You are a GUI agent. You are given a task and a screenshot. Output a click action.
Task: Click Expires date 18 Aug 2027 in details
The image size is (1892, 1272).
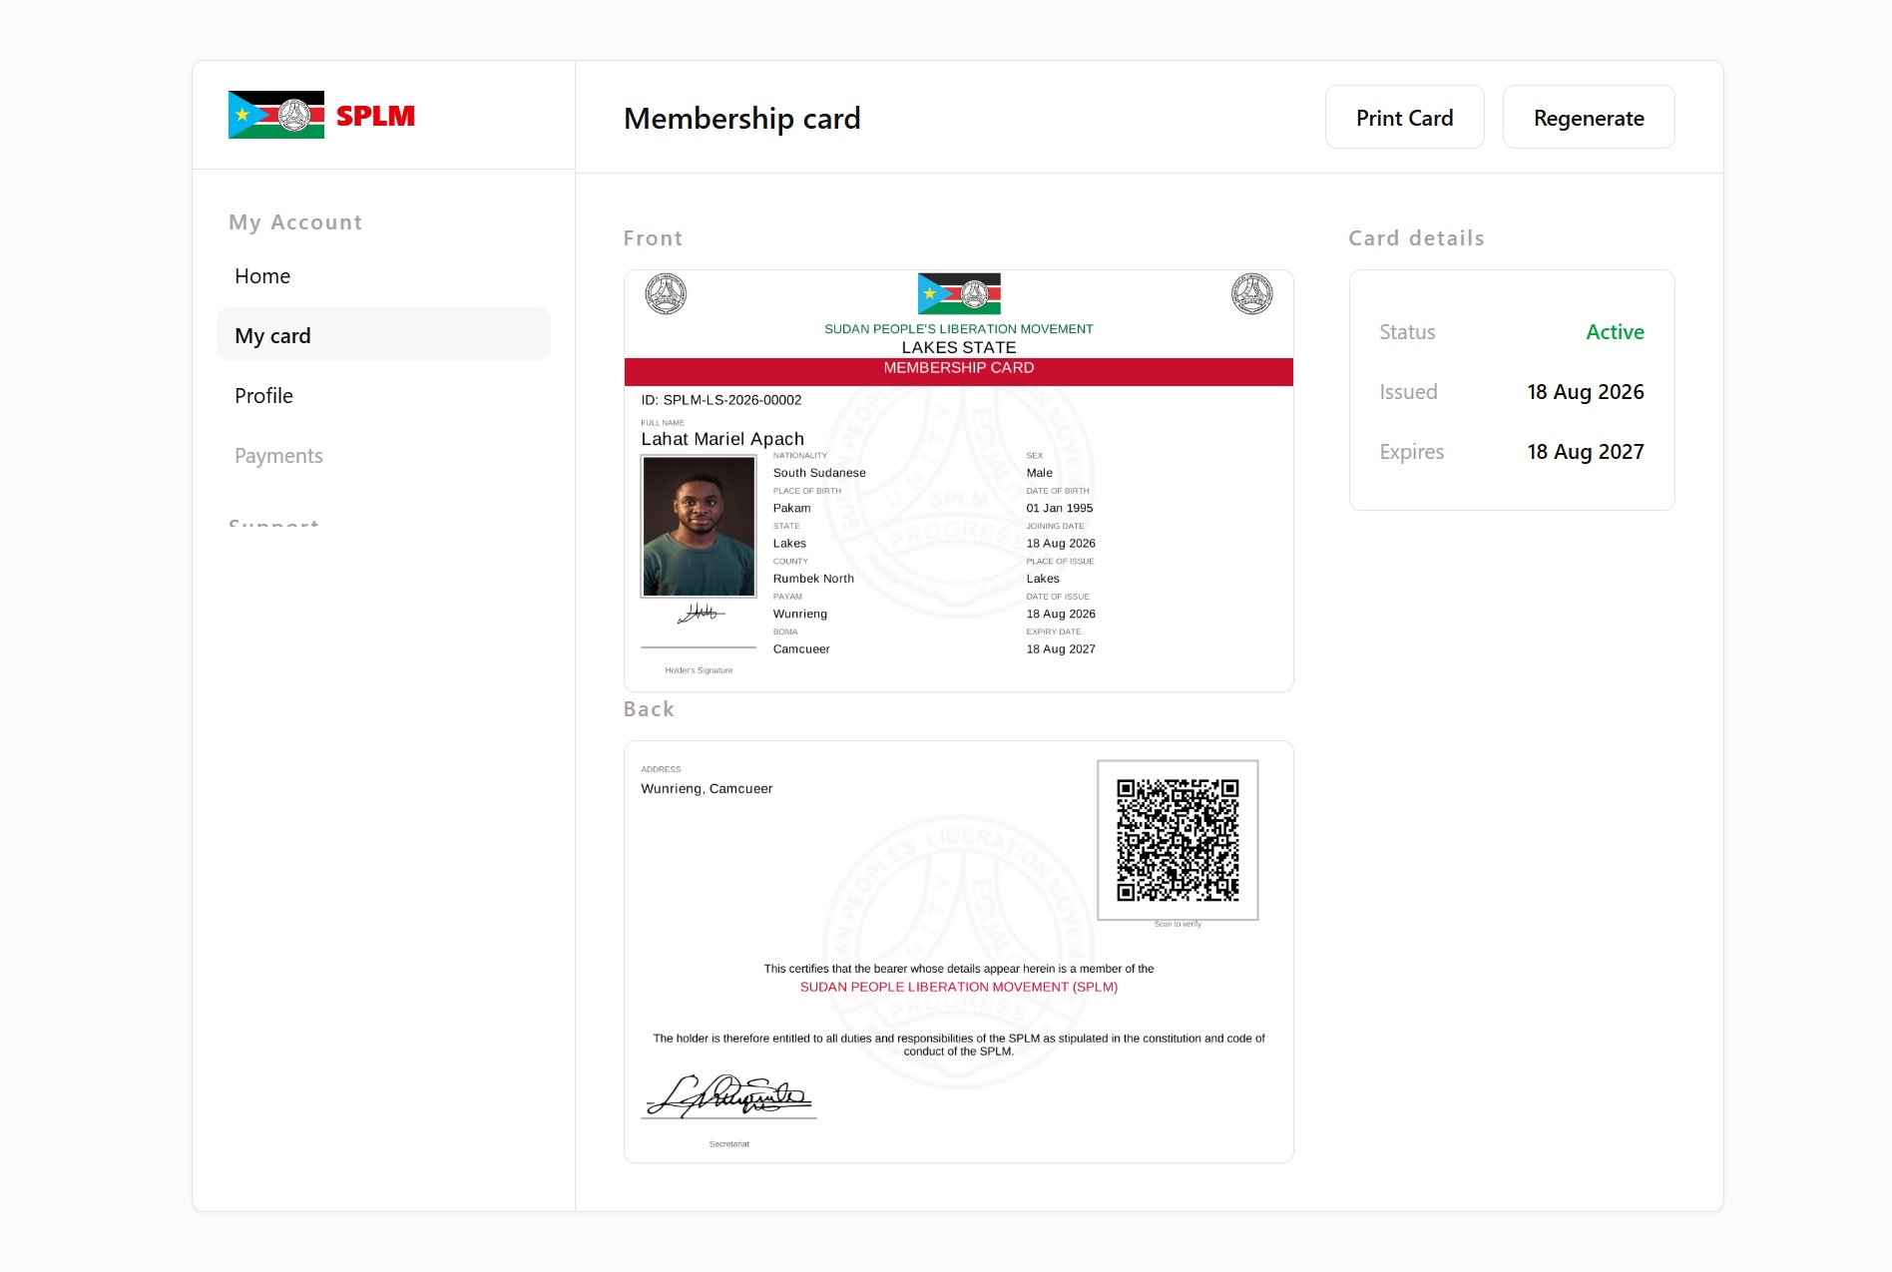pos(1586,452)
